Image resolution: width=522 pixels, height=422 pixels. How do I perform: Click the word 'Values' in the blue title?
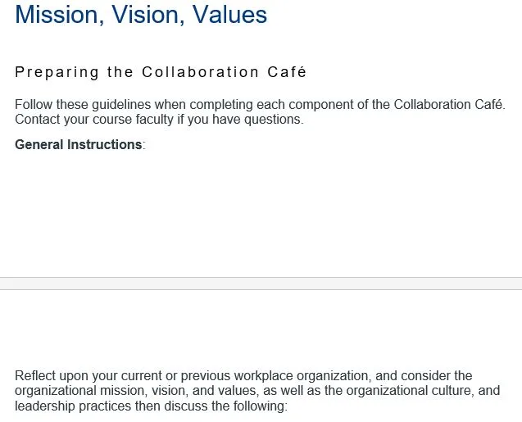pyautogui.click(x=229, y=15)
